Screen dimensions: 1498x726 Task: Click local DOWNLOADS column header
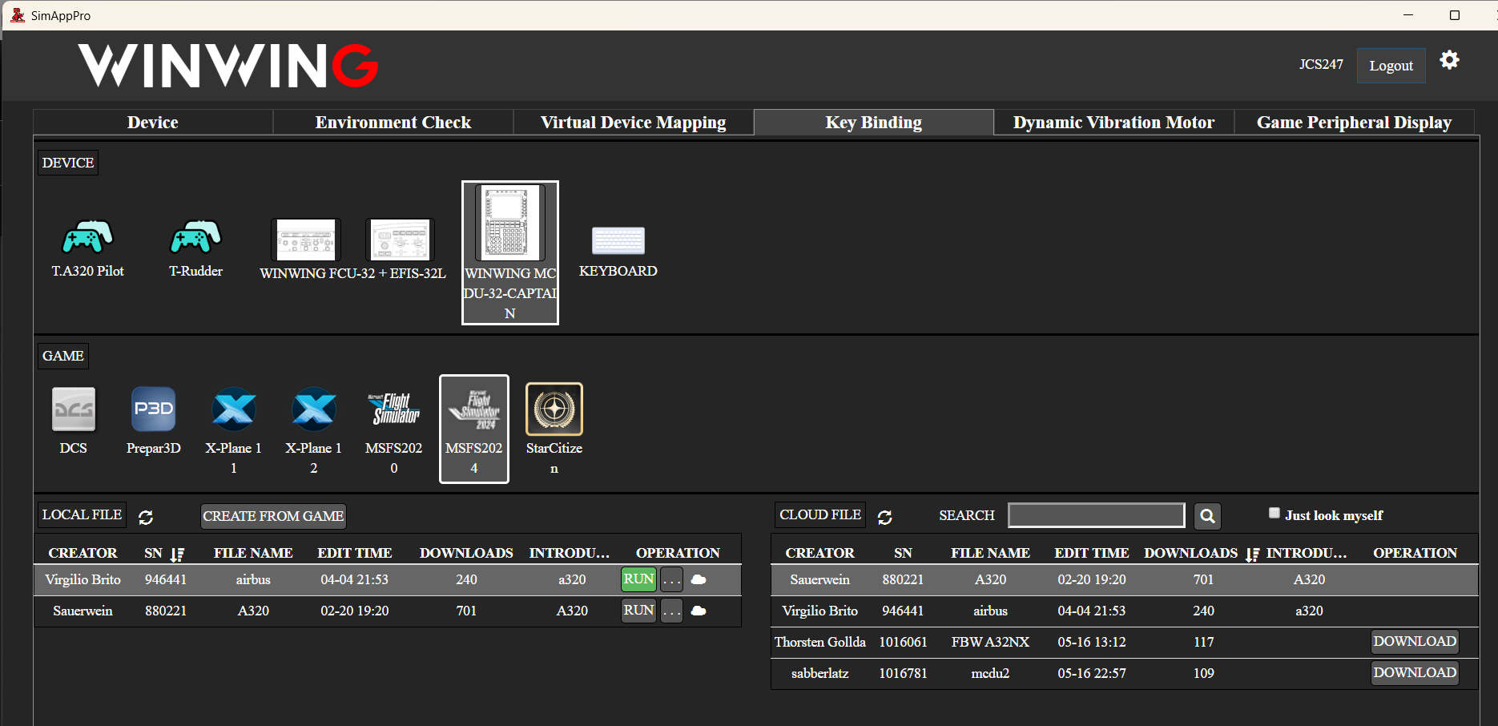[x=466, y=553]
